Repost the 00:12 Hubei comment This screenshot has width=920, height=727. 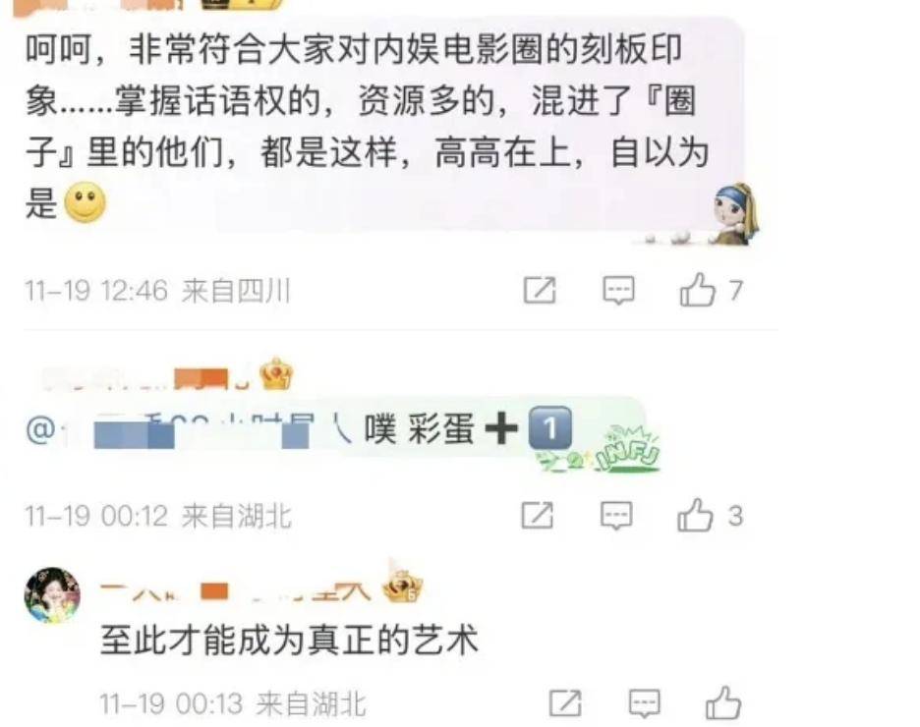pyautogui.click(x=538, y=516)
